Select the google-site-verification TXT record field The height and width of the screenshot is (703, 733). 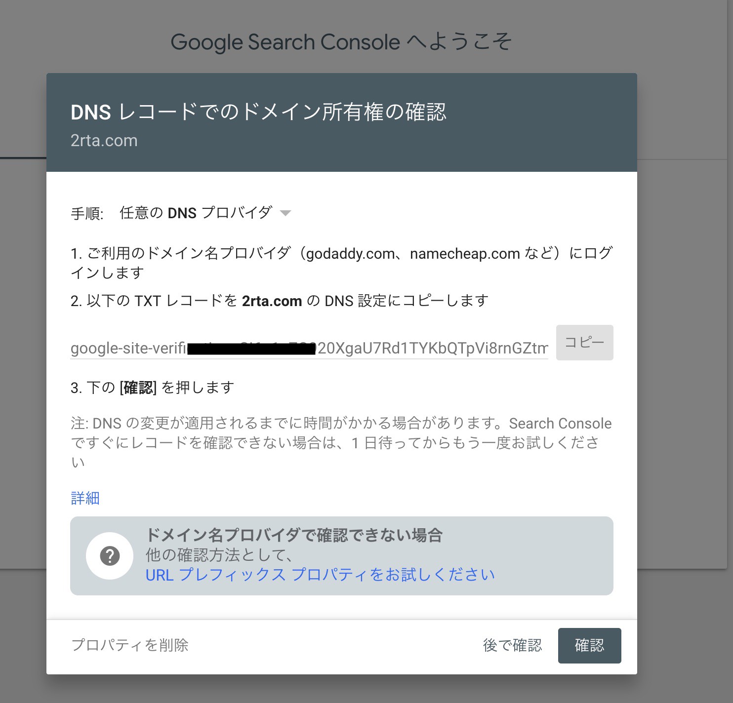[x=309, y=348]
